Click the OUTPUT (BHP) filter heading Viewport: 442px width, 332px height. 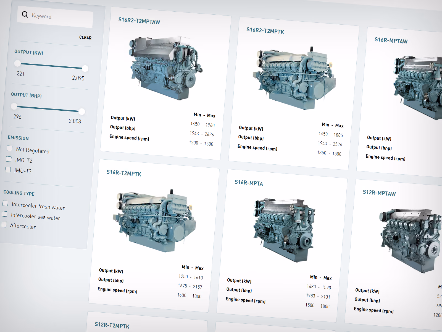pos(27,95)
